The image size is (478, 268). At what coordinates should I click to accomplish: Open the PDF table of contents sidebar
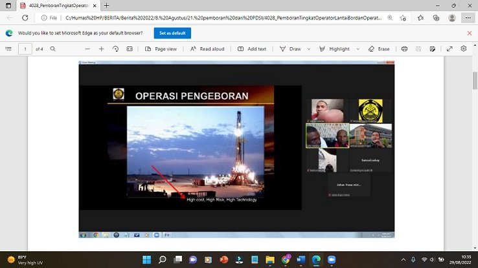pos(8,48)
